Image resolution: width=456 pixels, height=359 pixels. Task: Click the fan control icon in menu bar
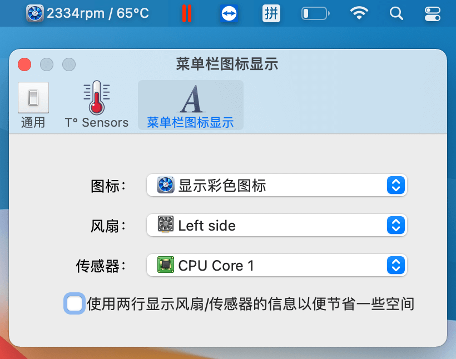click(35, 13)
